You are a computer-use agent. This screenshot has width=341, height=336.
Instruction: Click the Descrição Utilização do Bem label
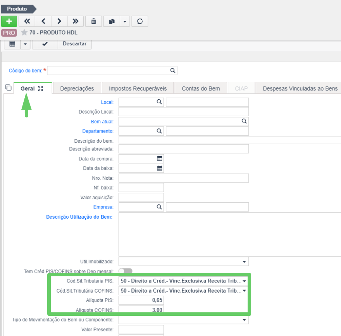[x=79, y=217]
